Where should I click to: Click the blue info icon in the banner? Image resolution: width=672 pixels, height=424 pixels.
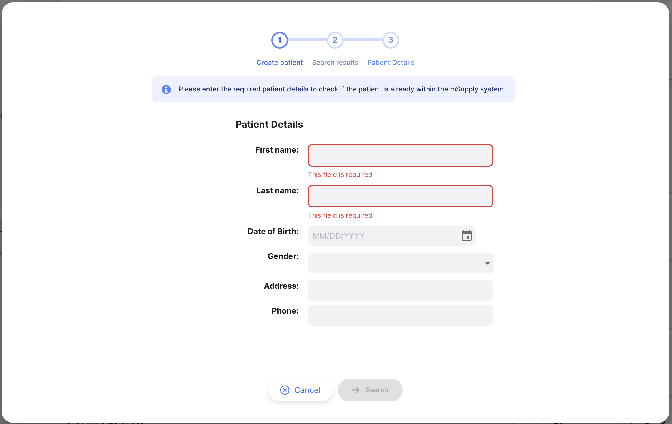[x=166, y=89]
